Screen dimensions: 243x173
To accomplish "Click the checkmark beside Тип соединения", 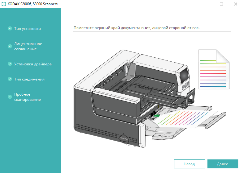I will tap(10, 79).
